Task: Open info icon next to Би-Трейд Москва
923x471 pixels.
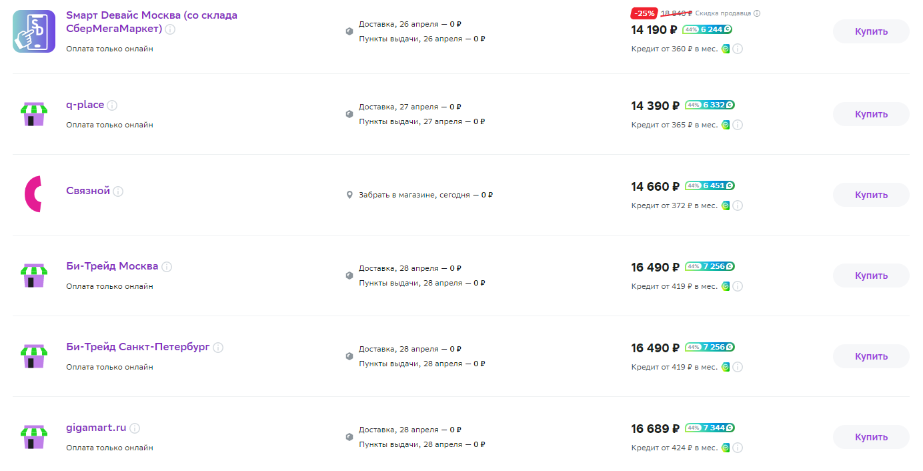Action: coord(167,267)
